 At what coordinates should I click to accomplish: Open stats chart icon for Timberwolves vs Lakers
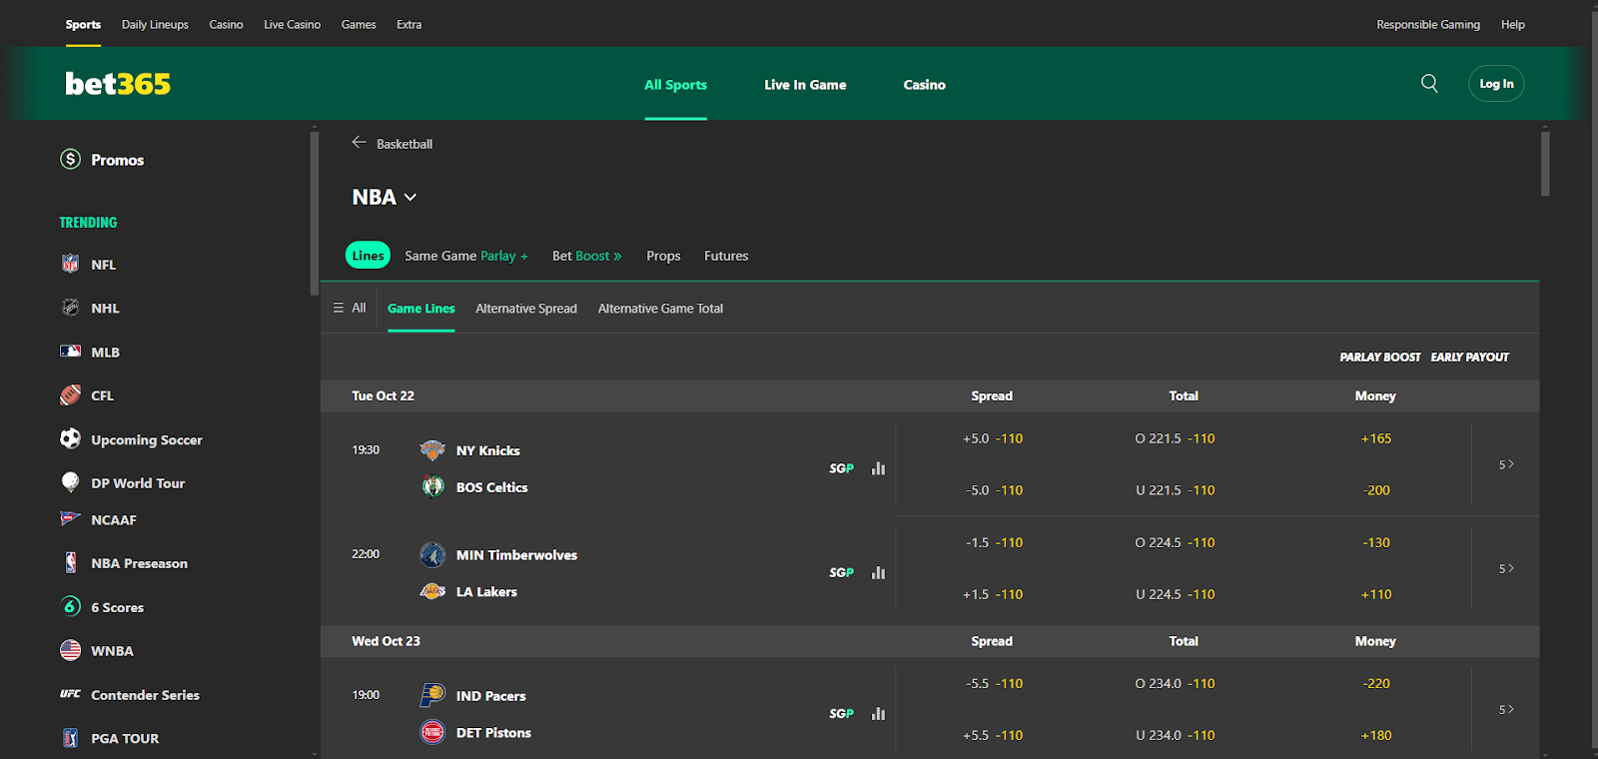pyautogui.click(x=878, y=572)
